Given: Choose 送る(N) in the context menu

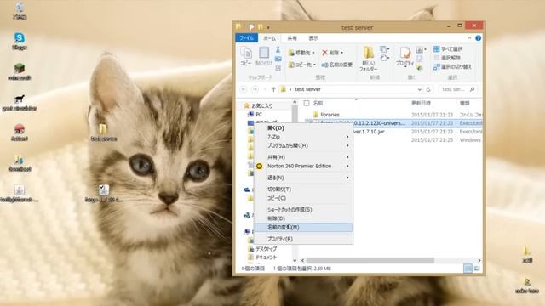Looking at the screenshot, I should pyautogui.click(x=304, y=178).
